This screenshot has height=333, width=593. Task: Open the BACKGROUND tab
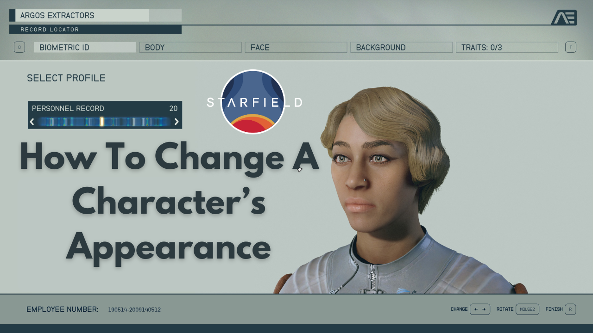click(x=401, y=47)
